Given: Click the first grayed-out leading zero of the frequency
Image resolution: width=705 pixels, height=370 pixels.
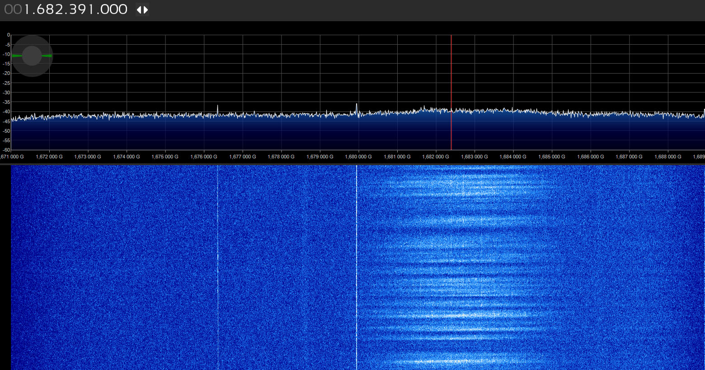Looking at the screenshot, I should click(x=7, y=9).
